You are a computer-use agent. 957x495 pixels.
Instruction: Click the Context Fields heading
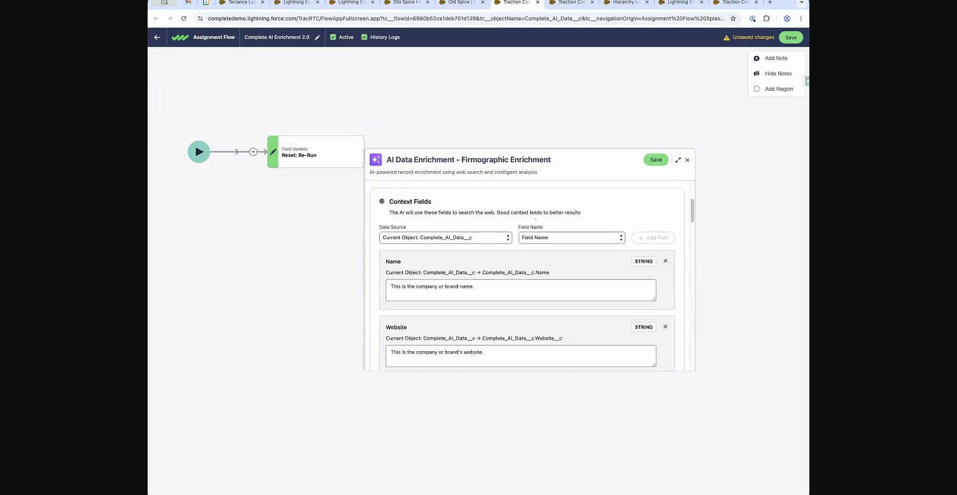[x=410, y=201]
